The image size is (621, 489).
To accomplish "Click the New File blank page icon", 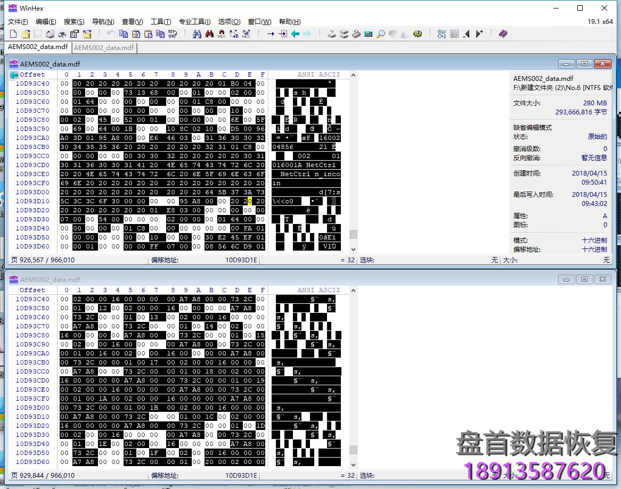I will pyautogui.click(x=12, y=34).
